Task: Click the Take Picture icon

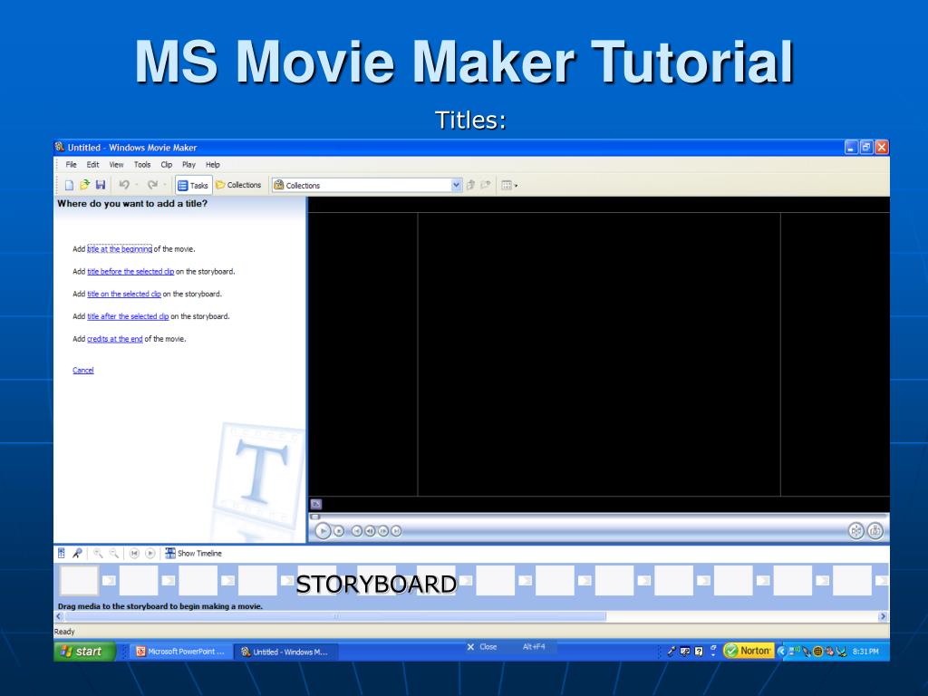Action: pyautogui.click(x=875, y=531)
